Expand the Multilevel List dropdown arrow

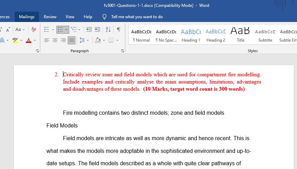coord(79,30)
